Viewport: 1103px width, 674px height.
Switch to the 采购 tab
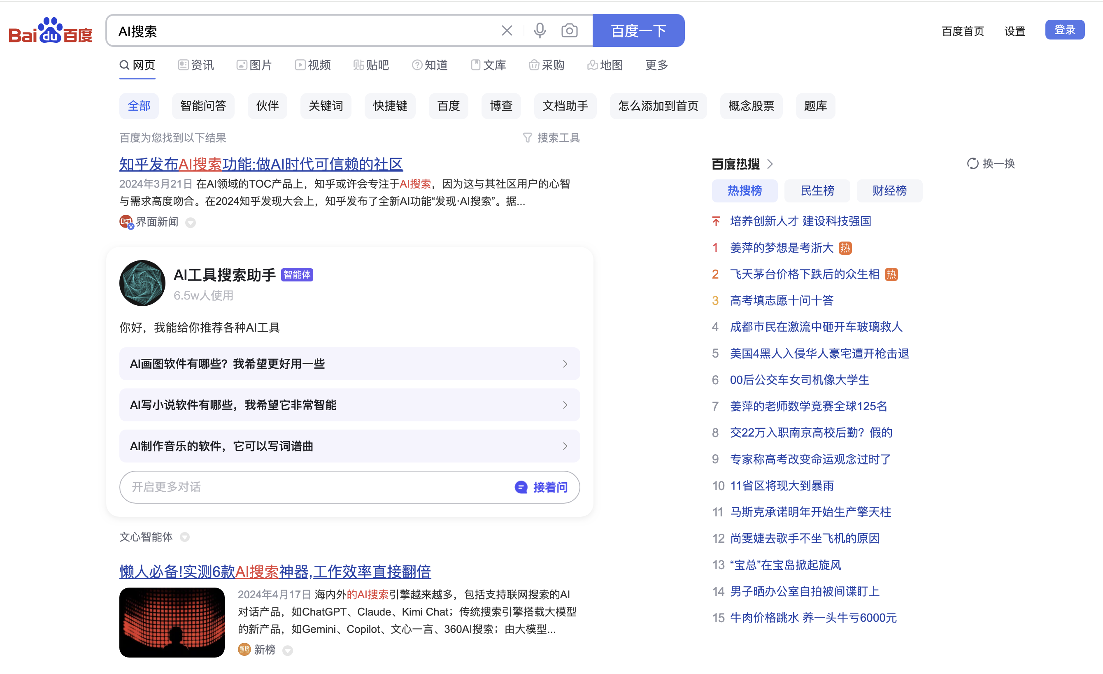click(x=547, y=65)
